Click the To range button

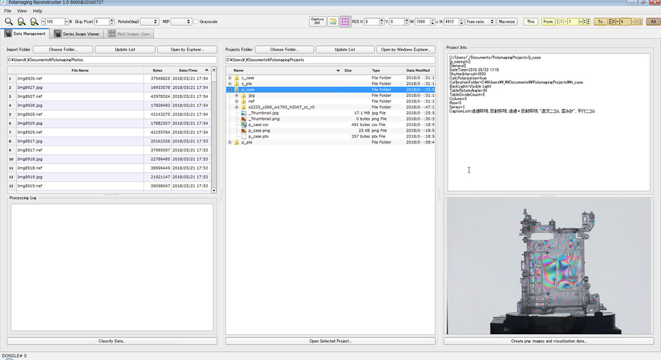(x=600, y=21)
